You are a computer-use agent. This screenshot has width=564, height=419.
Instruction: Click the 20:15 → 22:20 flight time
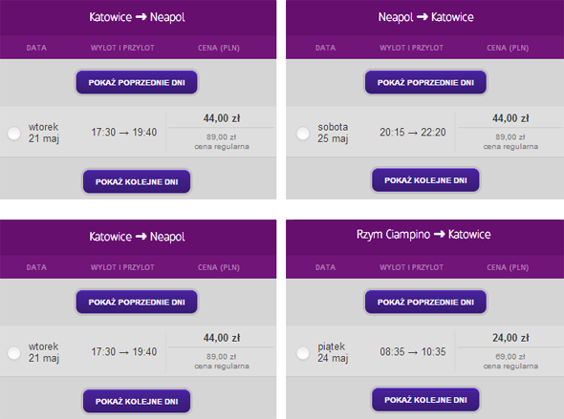[x=413, y=132]
